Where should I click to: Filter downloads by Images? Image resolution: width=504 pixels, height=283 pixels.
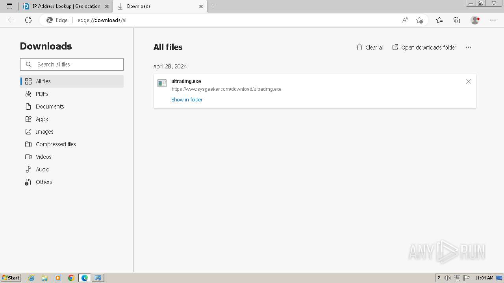tap(72, 132)
